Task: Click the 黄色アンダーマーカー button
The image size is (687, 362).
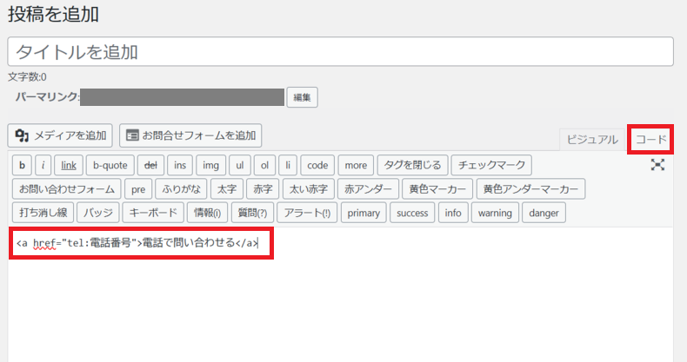Action: (x=531, y=189)
